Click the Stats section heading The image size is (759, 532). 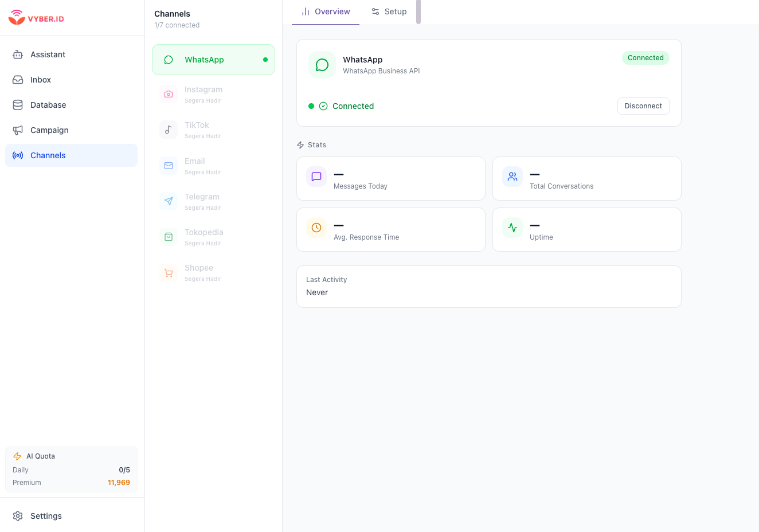pos(317,145)
